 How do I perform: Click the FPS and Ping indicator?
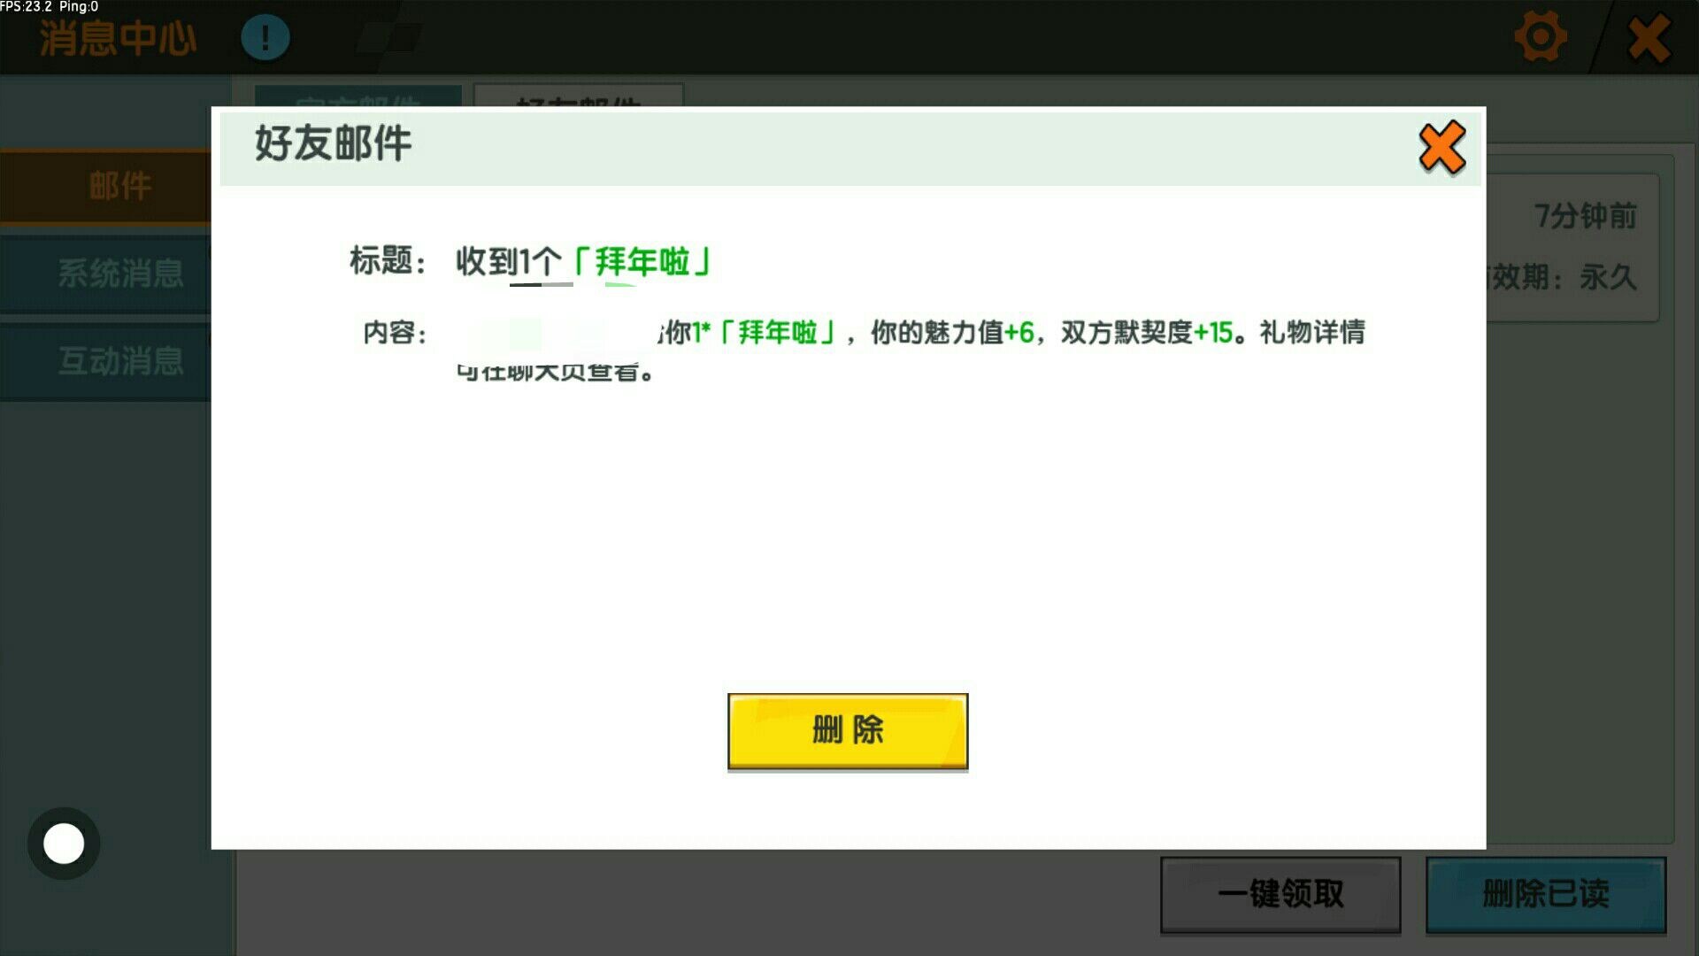(x=50, y=7)
